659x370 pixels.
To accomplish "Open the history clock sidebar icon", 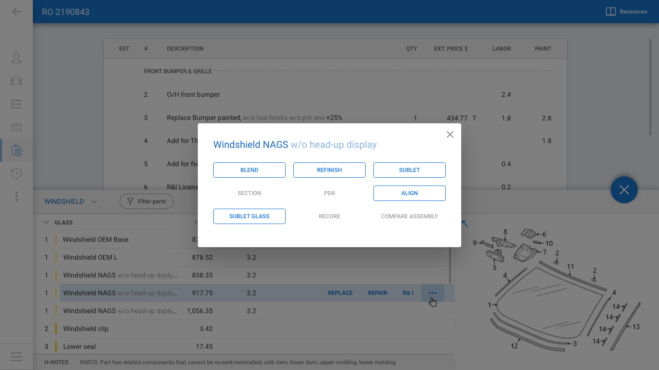I will click(x=16, y=173).
